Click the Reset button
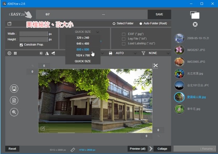This screenshot has height=154, width=218. pos(12,149)
